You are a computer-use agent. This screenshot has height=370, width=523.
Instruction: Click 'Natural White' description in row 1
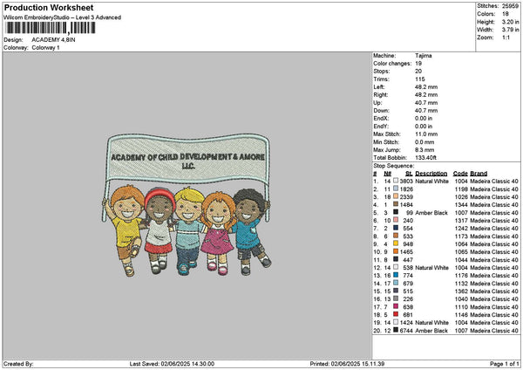[432, 181]
